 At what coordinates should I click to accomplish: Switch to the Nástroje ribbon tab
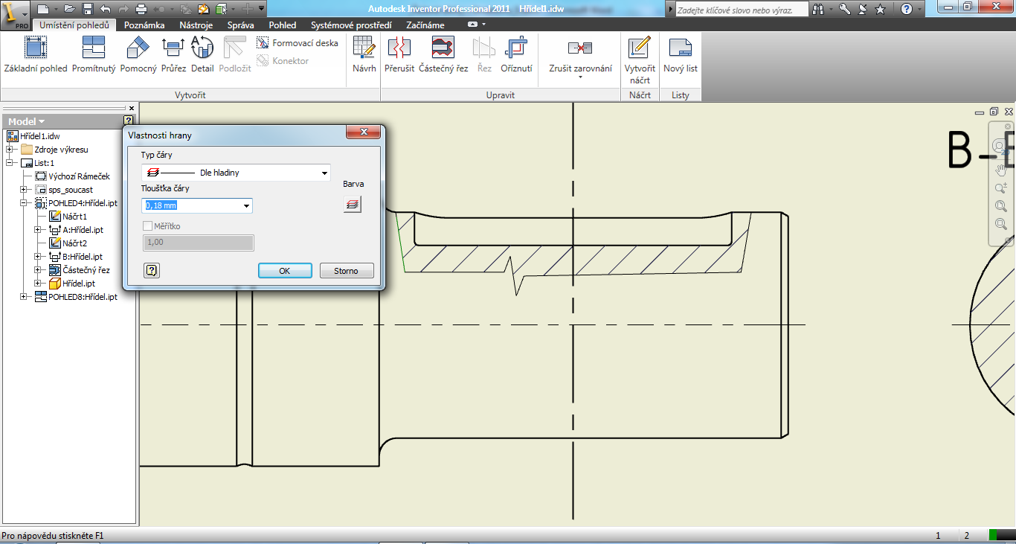(x=196, y=25)
